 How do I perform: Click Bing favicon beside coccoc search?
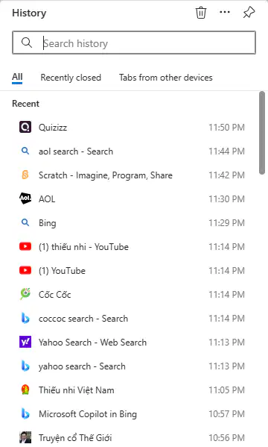coord(25,318)
